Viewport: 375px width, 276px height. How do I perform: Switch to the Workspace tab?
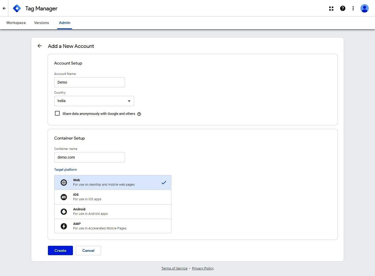pos(16,23)
